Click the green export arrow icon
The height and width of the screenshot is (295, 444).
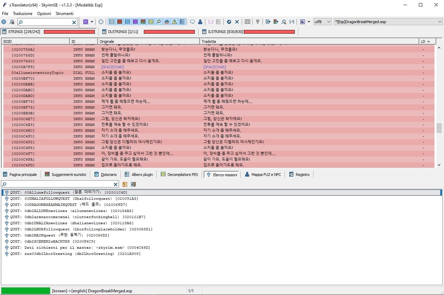coord(276,22)
